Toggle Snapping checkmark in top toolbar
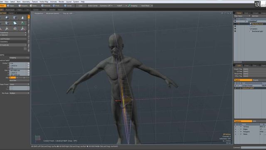The height and width of the screenshot is (150, 266). coord(129,5)
